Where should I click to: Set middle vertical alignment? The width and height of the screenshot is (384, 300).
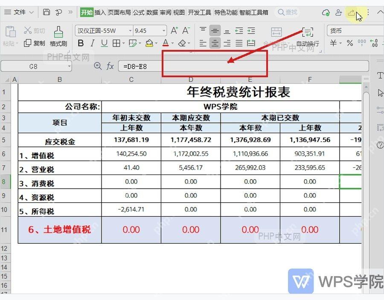215,31
